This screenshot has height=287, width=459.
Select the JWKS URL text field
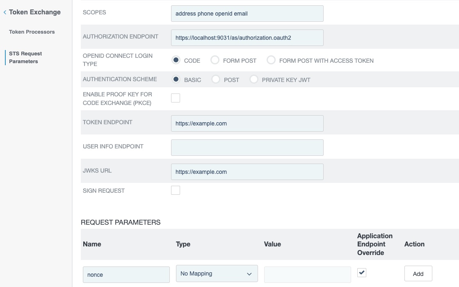pyautogui.click(x=247, y=172)
